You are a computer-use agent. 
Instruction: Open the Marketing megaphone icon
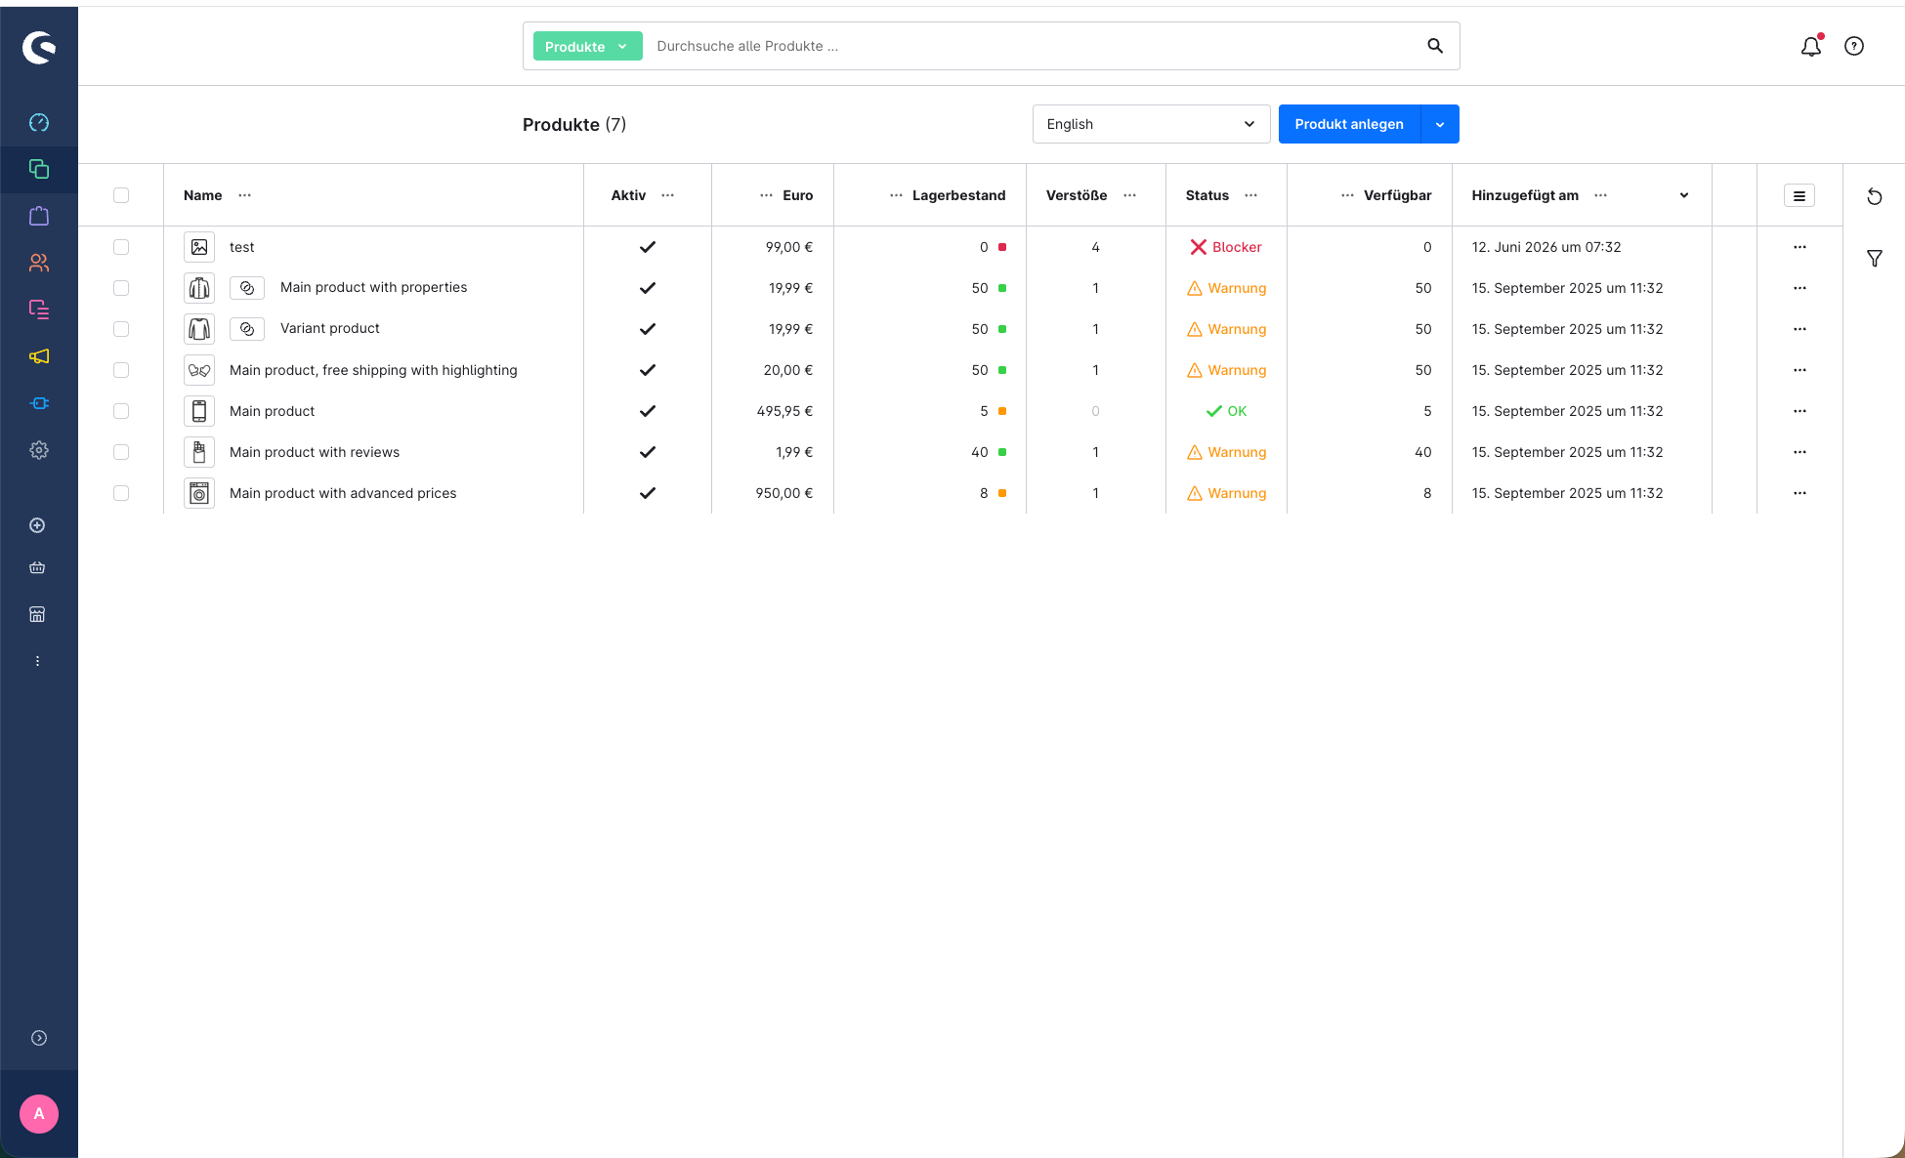point(39,356)
